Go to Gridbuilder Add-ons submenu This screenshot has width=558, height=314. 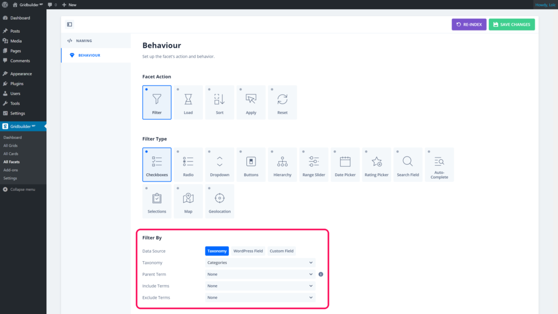coord(11,170)
